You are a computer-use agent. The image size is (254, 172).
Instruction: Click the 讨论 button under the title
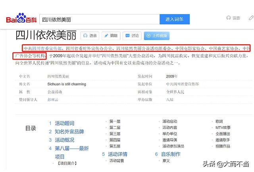click(x=132, y=36)
